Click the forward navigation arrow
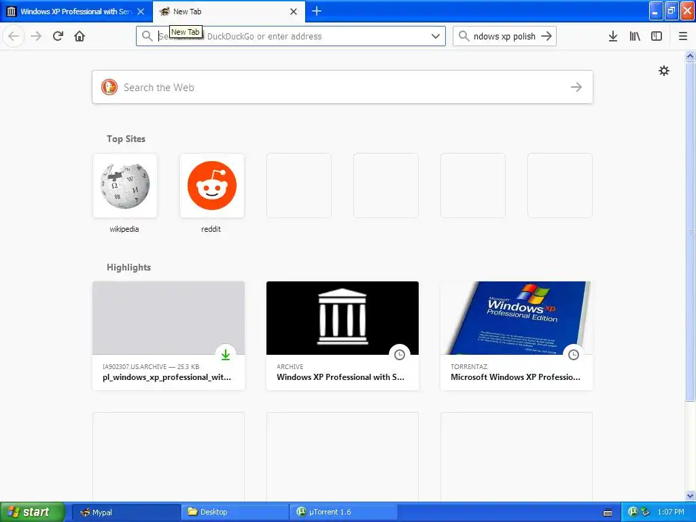This screenshot has height=522, width=696. tap(36, 36)
